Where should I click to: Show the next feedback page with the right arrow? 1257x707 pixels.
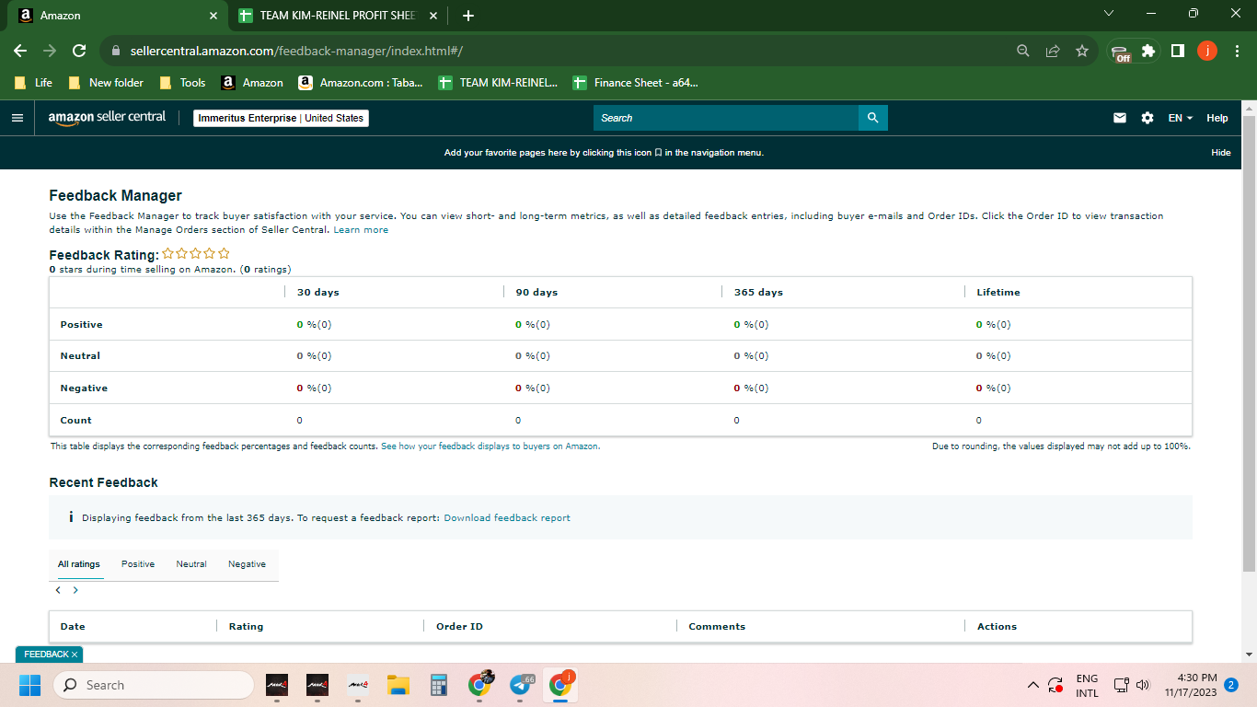pos(75,590)
